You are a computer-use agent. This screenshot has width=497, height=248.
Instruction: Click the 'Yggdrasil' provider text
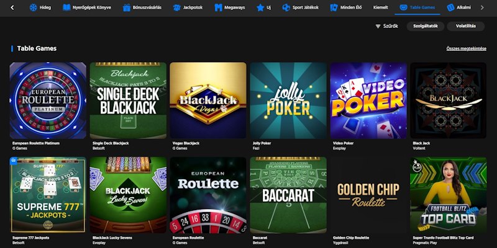point(340,242)
